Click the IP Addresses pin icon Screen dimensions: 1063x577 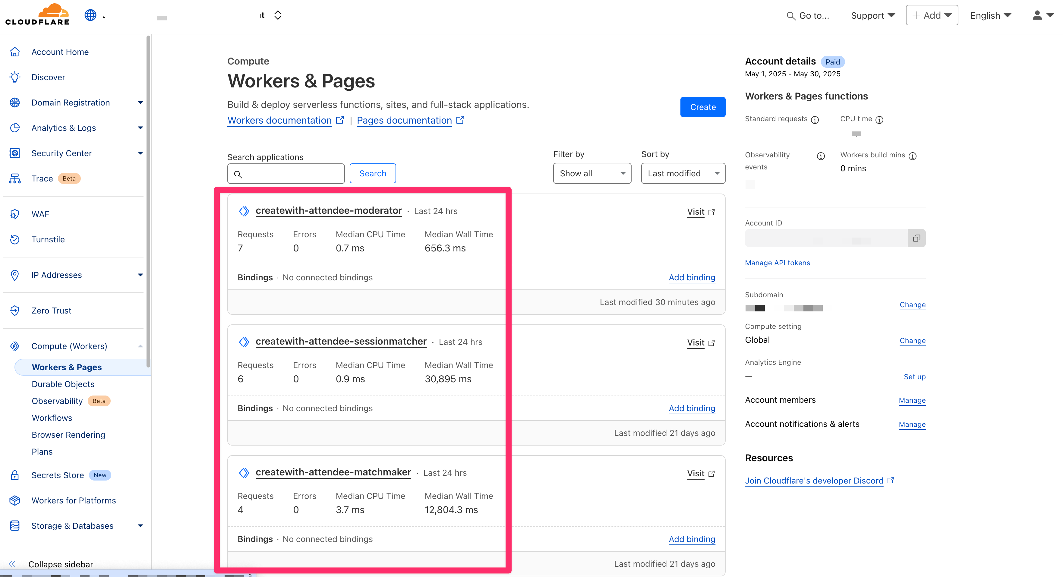[15, 275]
